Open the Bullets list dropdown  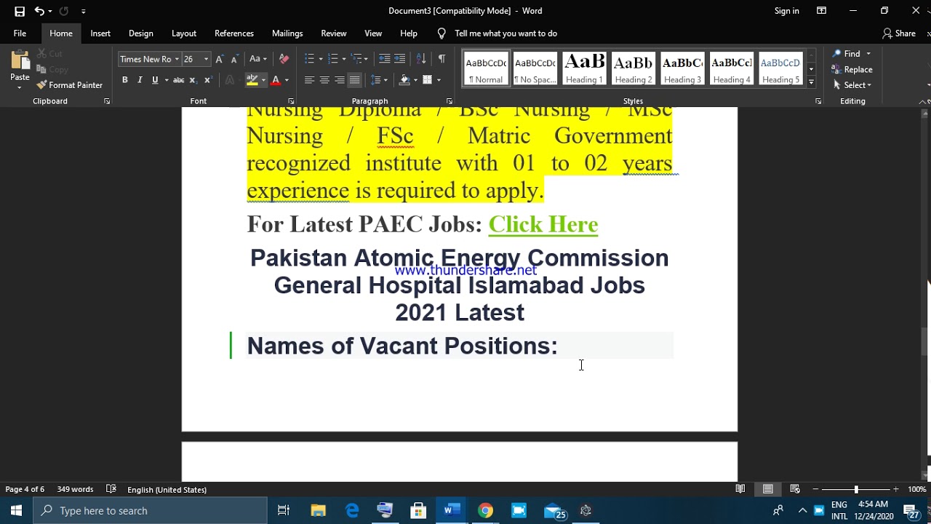[321, 59]
